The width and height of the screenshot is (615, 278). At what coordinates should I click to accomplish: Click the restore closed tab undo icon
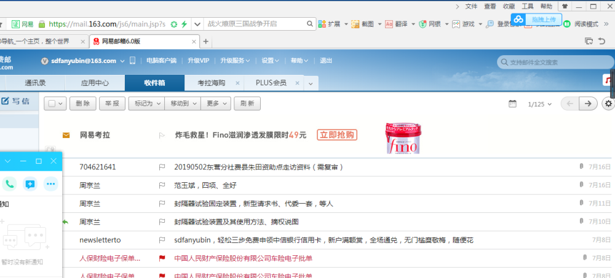tap(601, 41)
